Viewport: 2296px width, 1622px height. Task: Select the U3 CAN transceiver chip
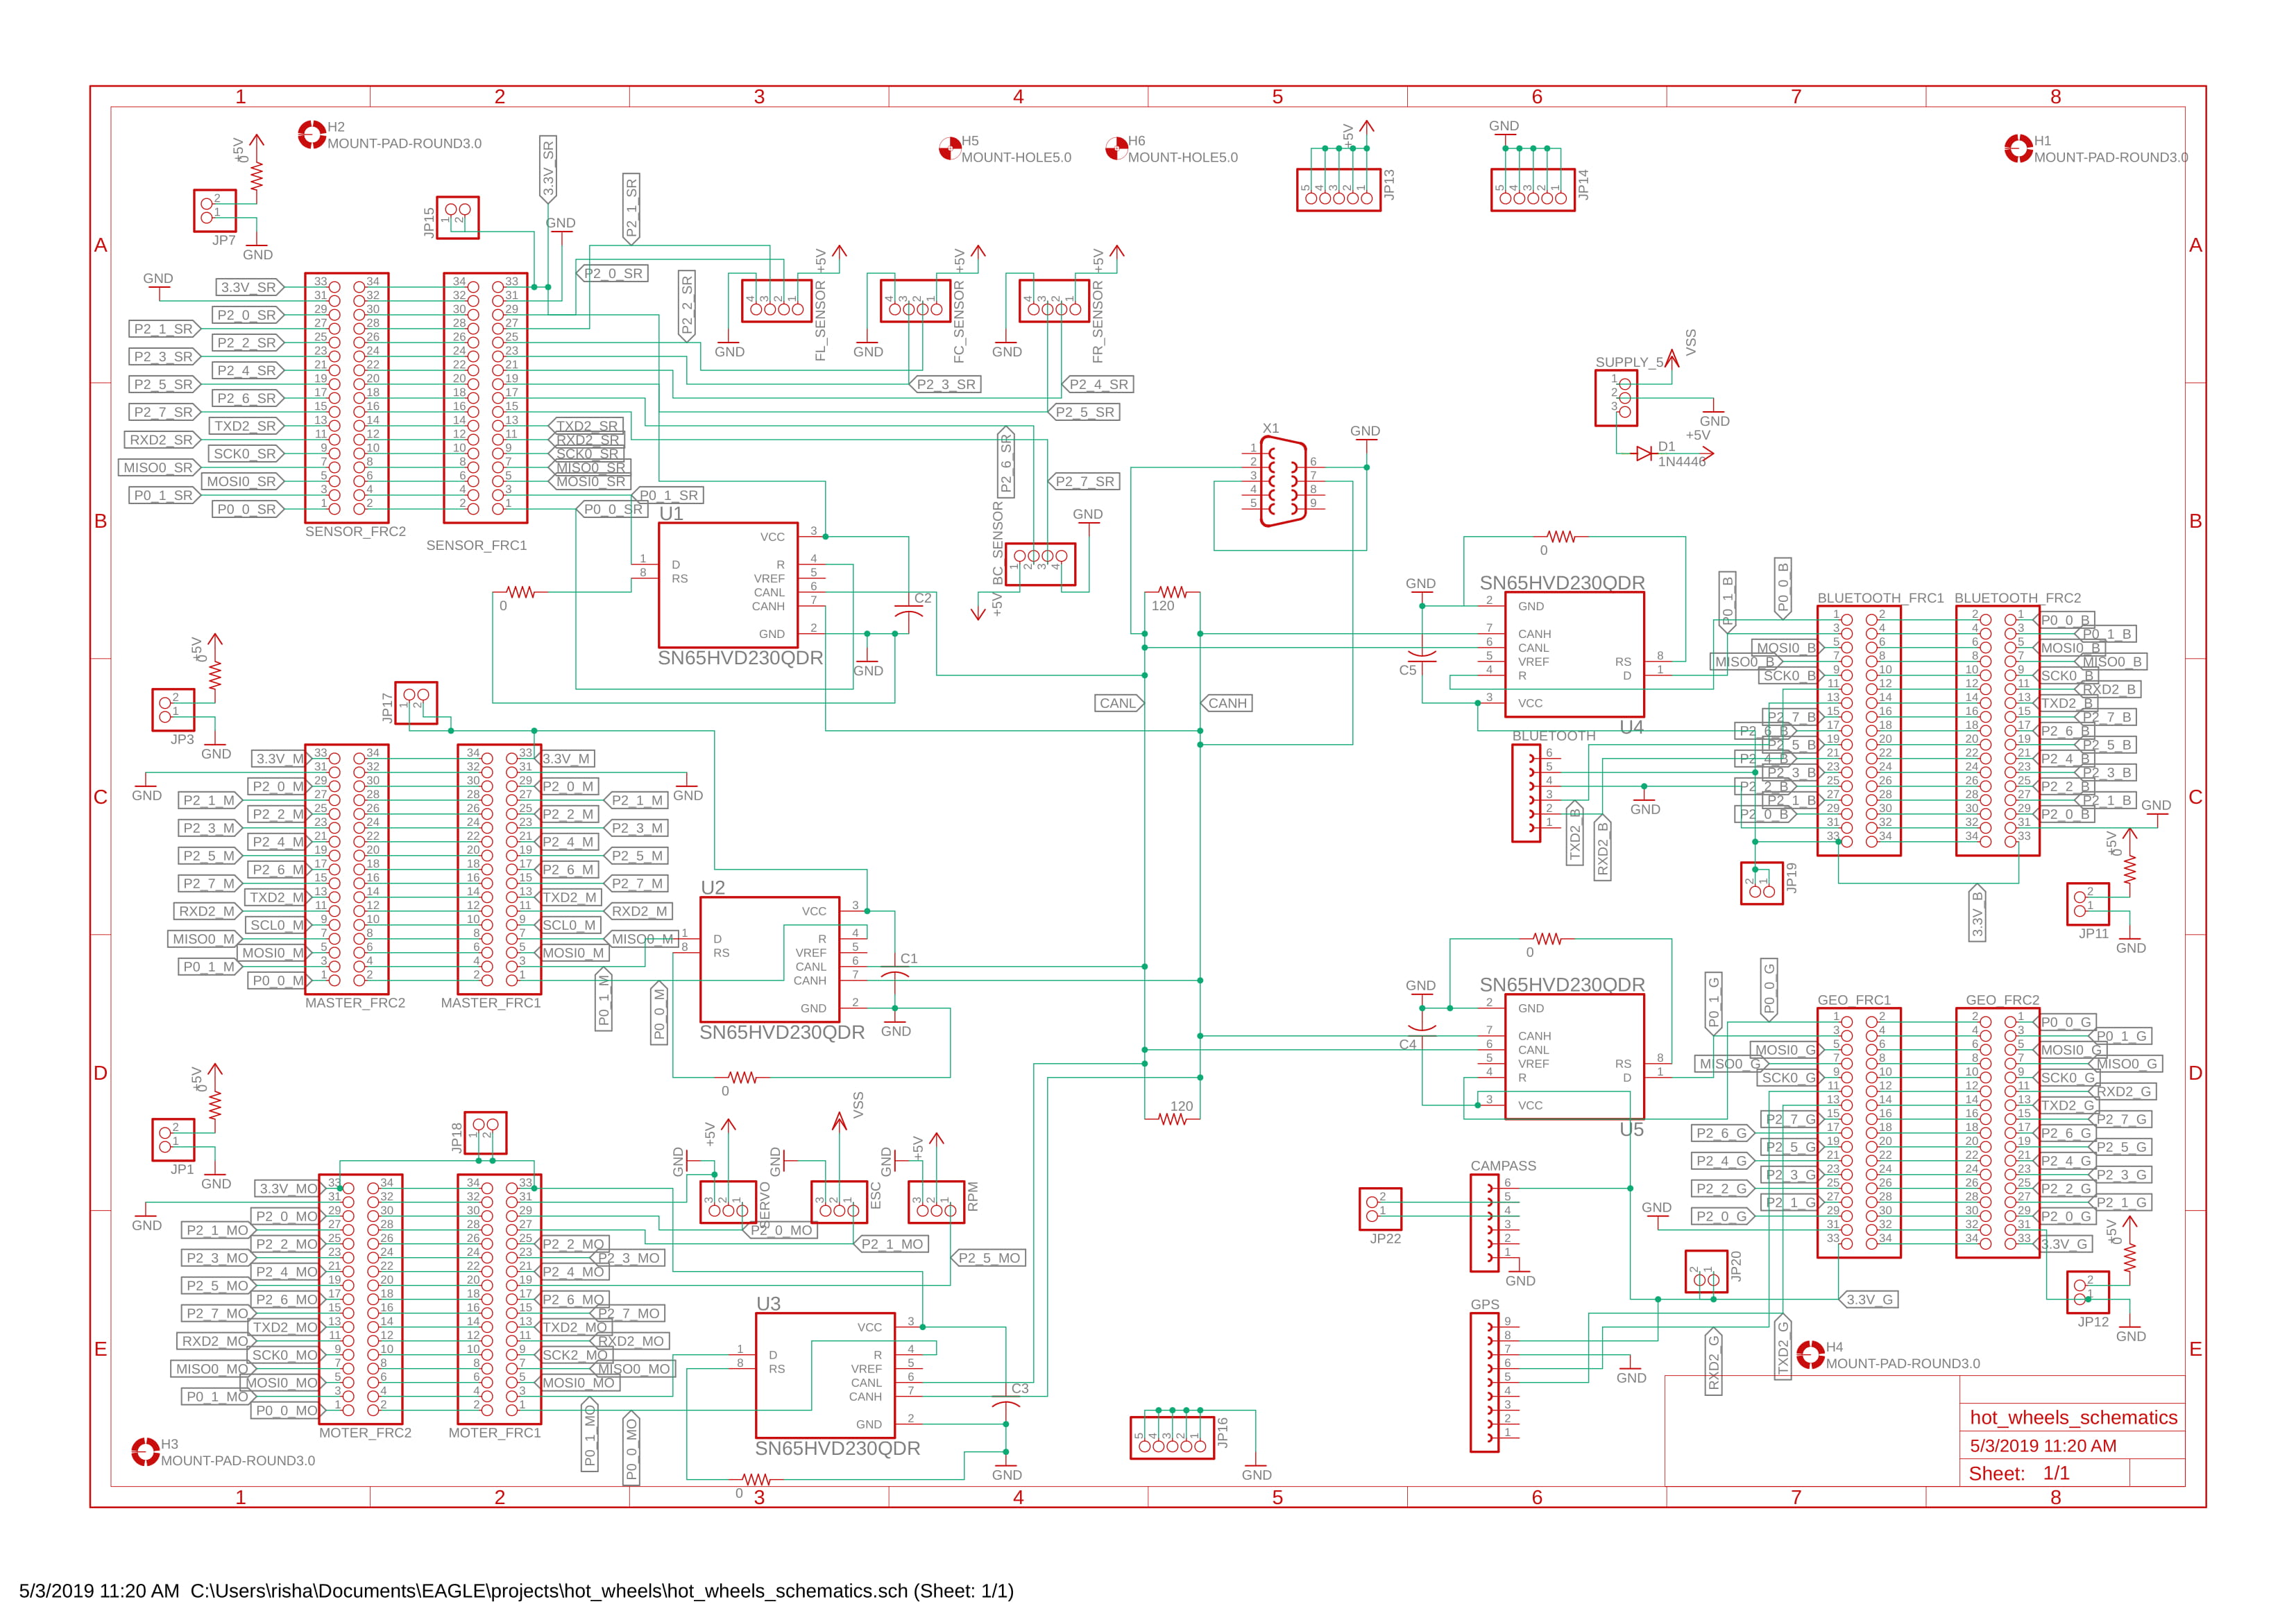point(825,1376)
